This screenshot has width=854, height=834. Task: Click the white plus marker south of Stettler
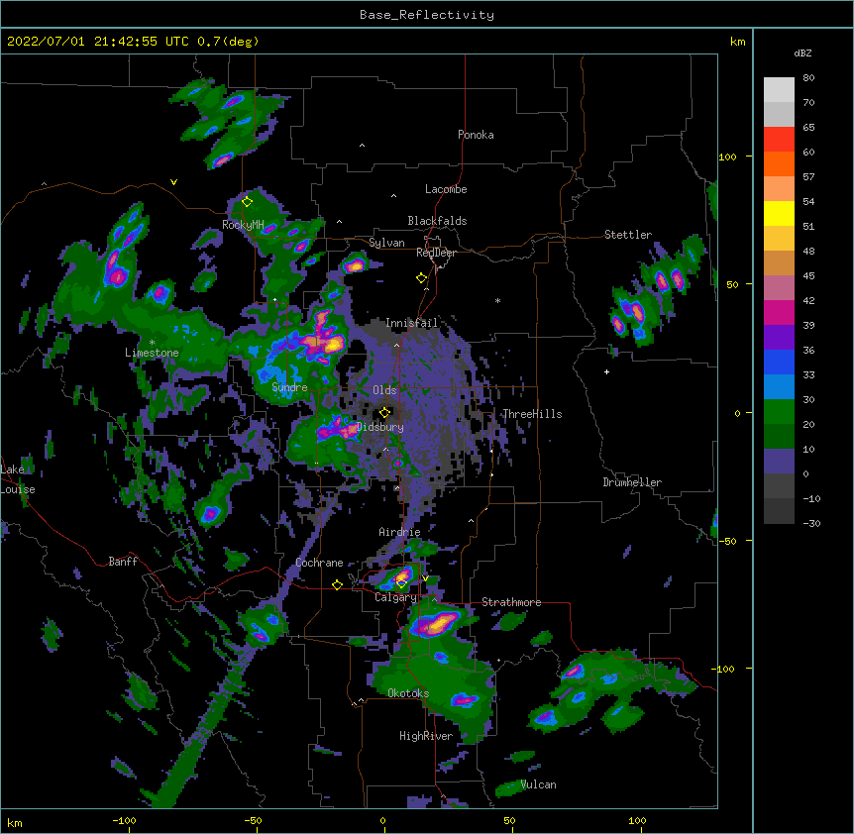(606, 371)
